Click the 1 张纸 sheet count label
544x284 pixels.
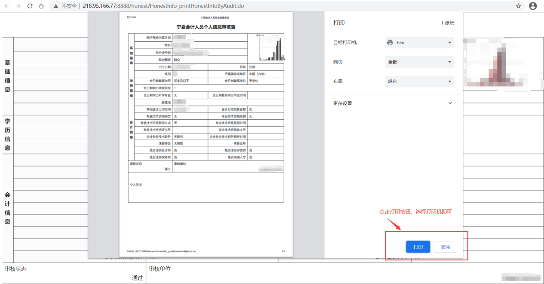click(447, 23)
